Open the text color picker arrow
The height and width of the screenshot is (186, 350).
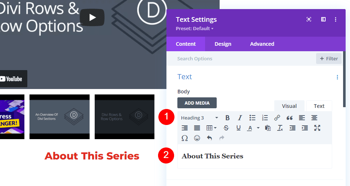click(258, 128)
